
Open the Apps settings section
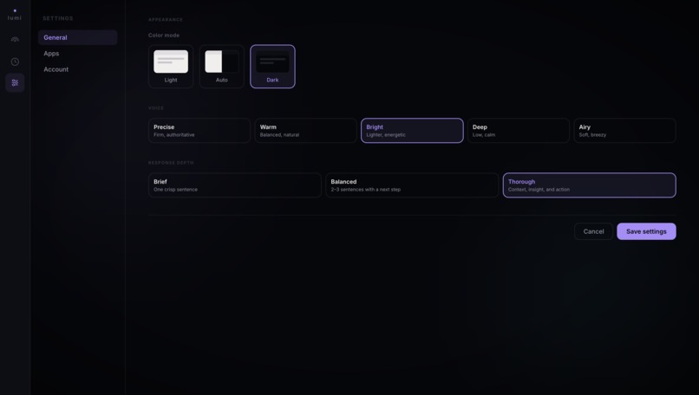77,54
